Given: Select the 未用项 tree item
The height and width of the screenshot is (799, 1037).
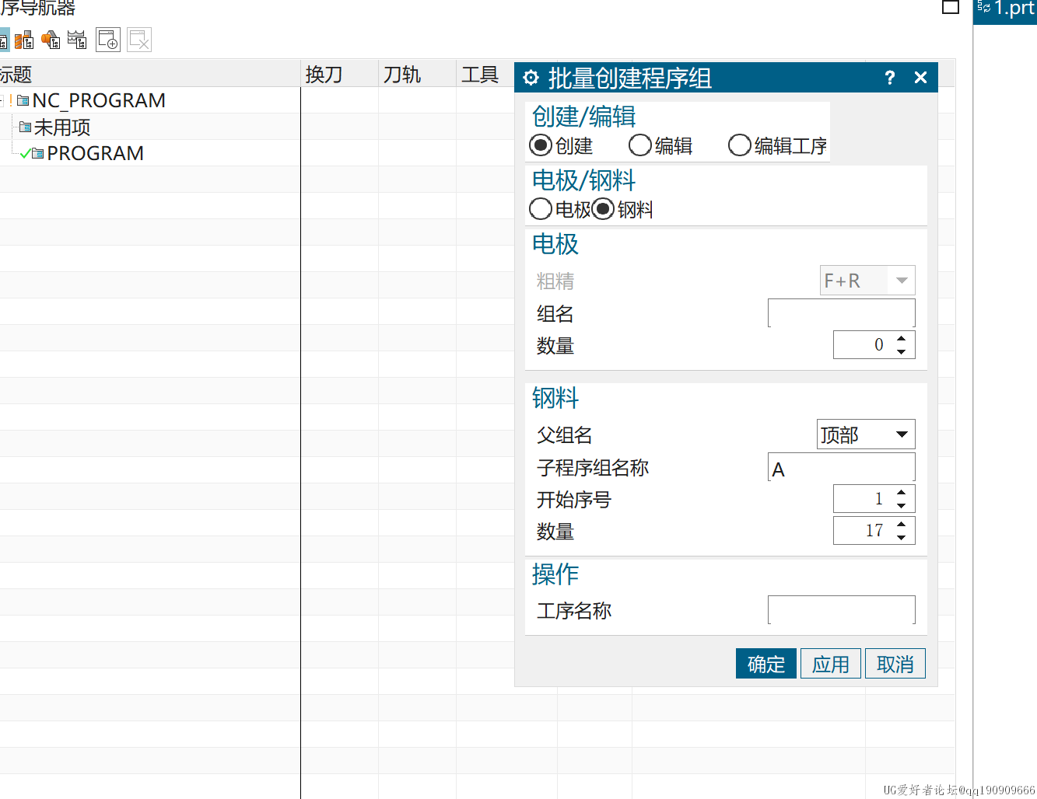Looking at the screenshot, I should point(62,127).
